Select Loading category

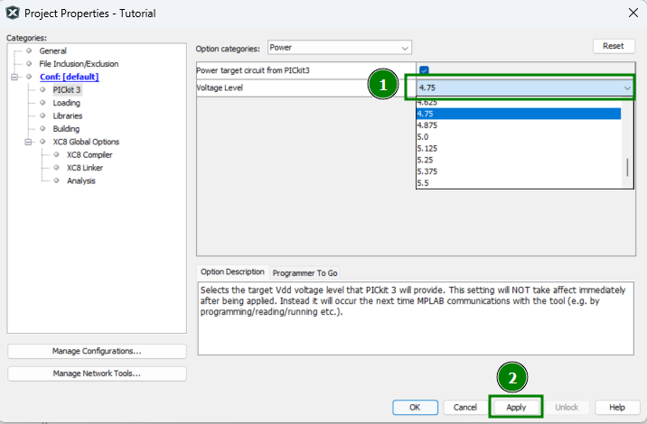[67, 103]
